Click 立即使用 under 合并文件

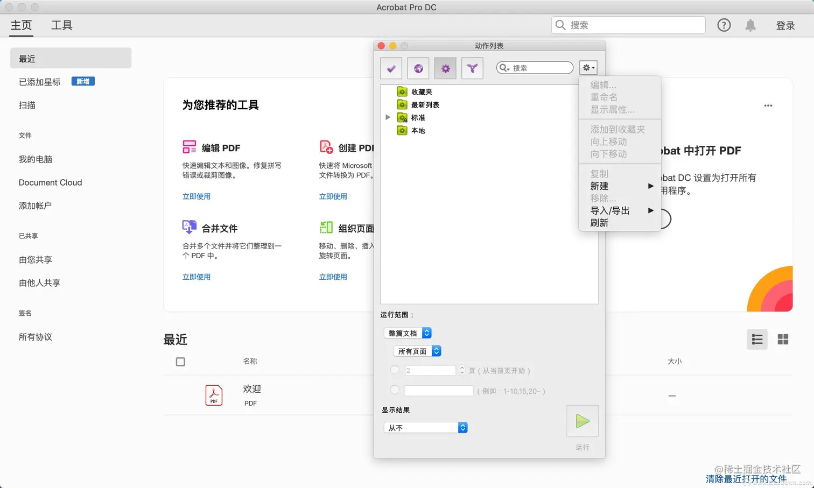click(x=197, y=277)
